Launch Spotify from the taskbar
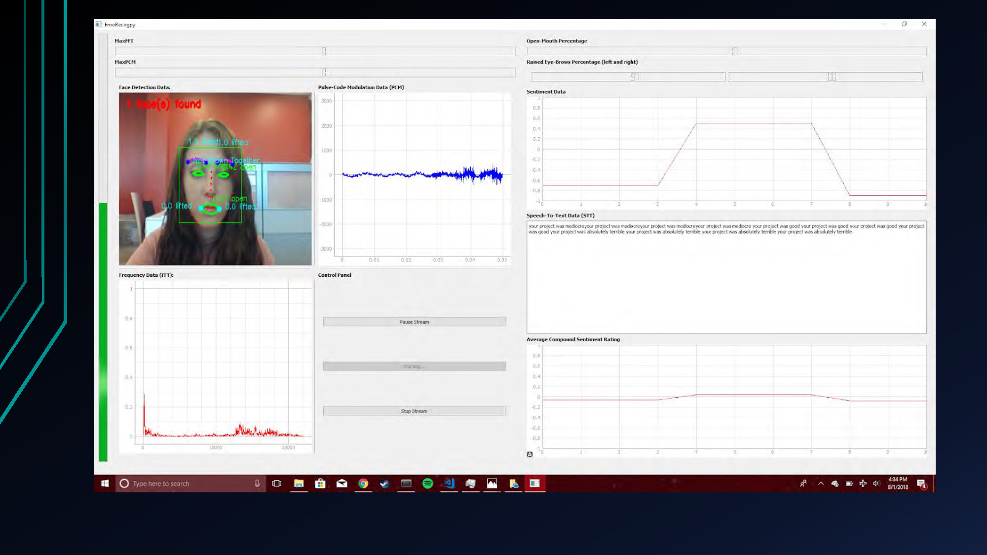 (x=428, y=483)
